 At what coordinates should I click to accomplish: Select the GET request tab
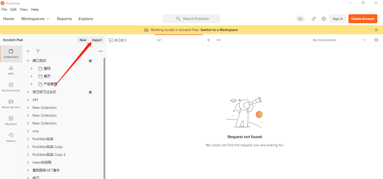click(x=178, y=40)
